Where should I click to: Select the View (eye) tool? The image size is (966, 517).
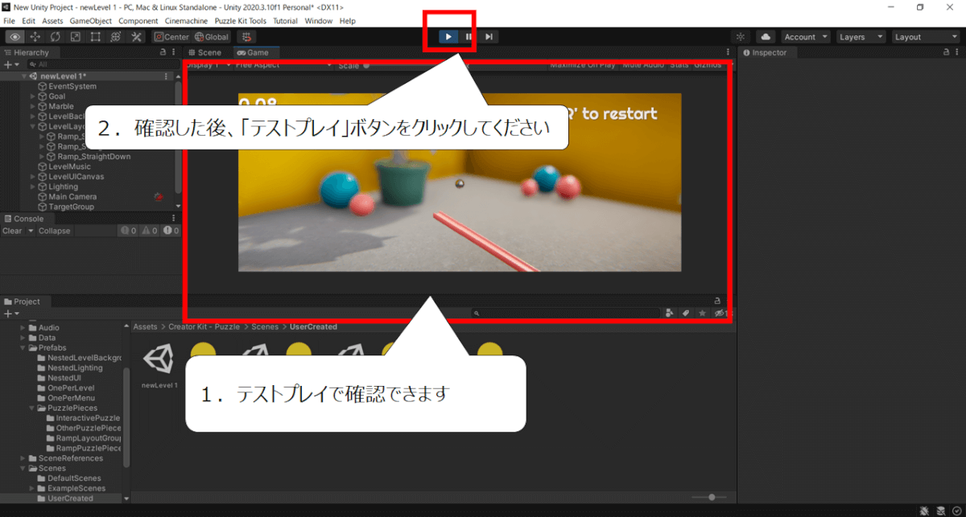click(x=14, y=37)
